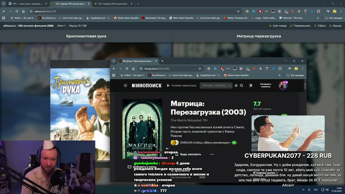Image resolution: width=345 pixels, height=194 pixels.
Task: Open home in Kinopoisk browser window
Action: 133,69
